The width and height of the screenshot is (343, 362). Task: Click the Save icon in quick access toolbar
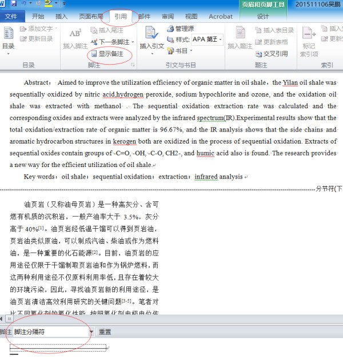[x=14, y=3]
